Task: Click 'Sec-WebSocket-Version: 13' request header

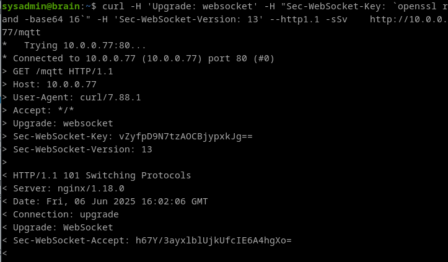Action: [82, 149]
